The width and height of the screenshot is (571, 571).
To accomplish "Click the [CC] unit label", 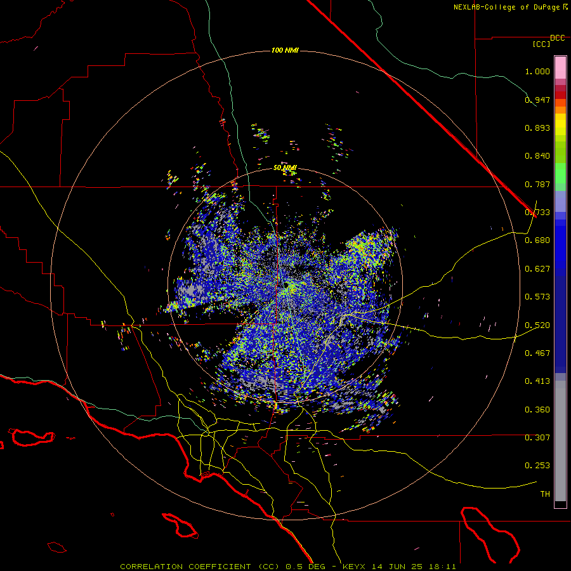I will [542, 44].
